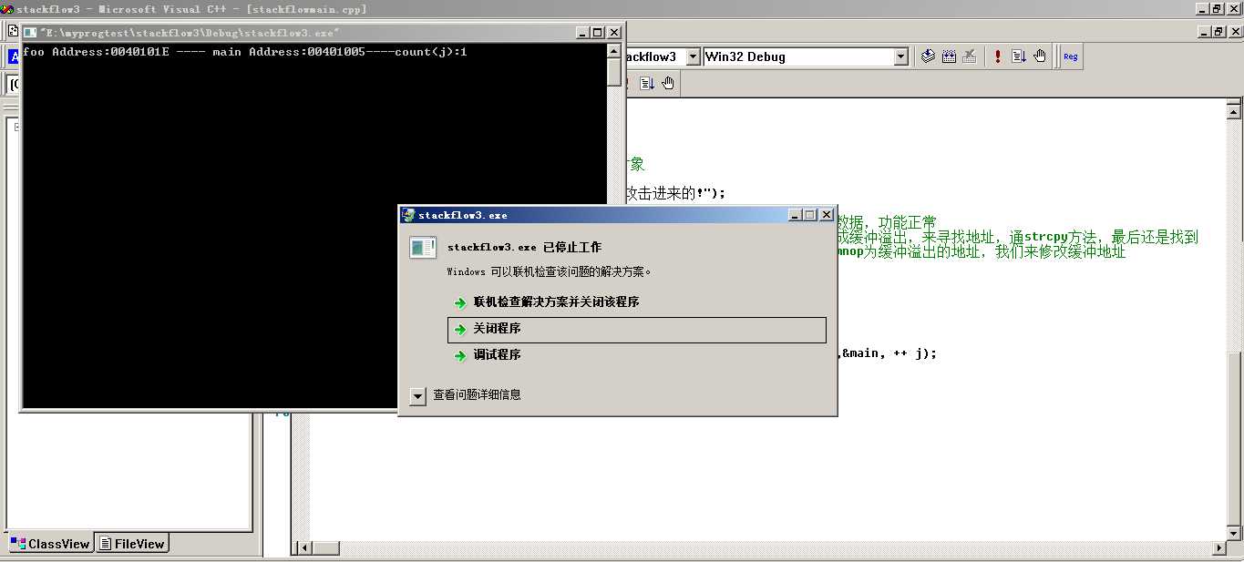Open the project dropdown arrow next to stackflow3

pyautogui.click(x=693, y=56)
